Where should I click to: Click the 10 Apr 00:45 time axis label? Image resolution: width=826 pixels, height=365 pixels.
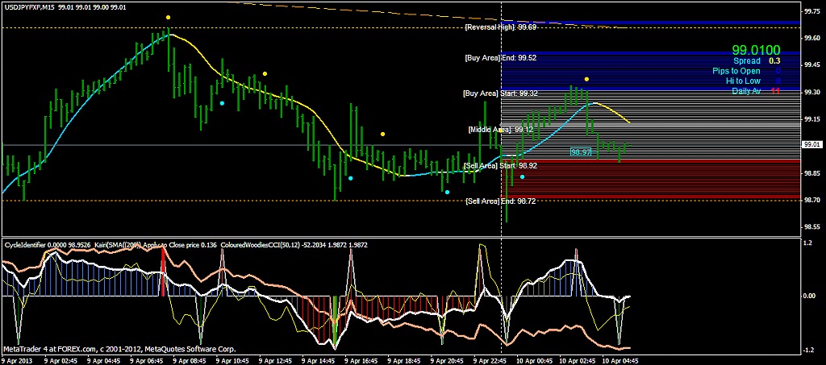point(534,360)
